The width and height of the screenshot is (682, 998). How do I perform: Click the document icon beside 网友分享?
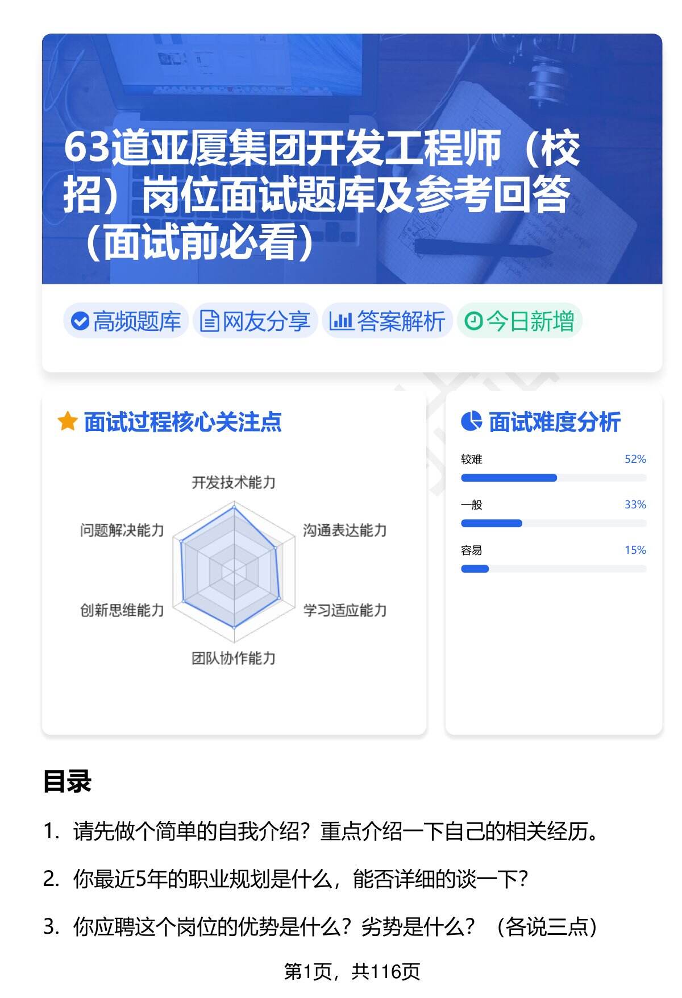(209, 321)
